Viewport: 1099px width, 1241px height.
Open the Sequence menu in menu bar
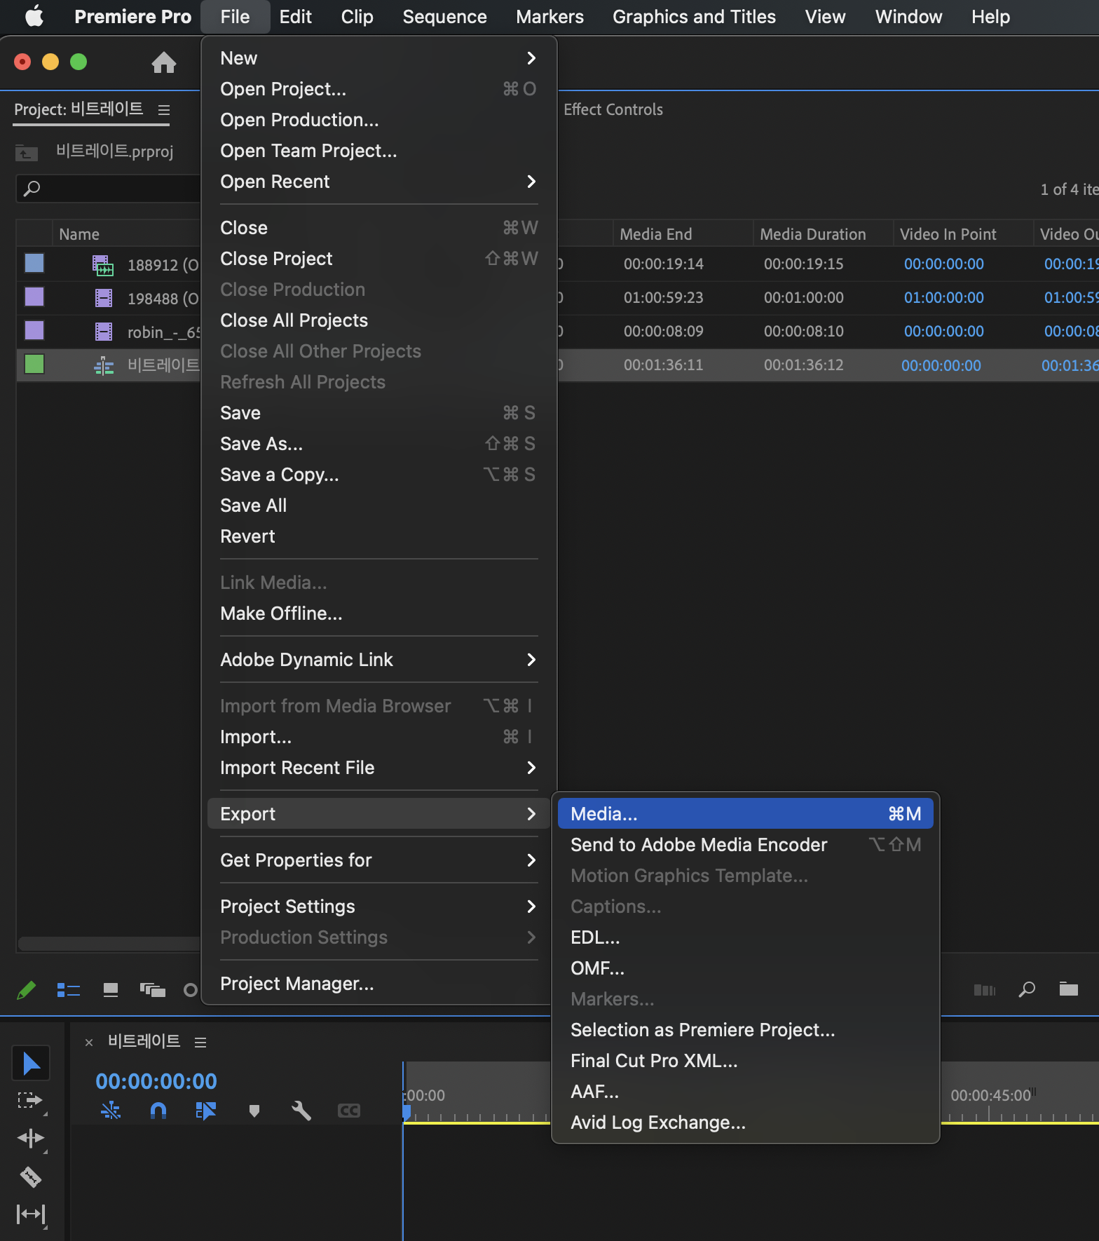point(444,17)
